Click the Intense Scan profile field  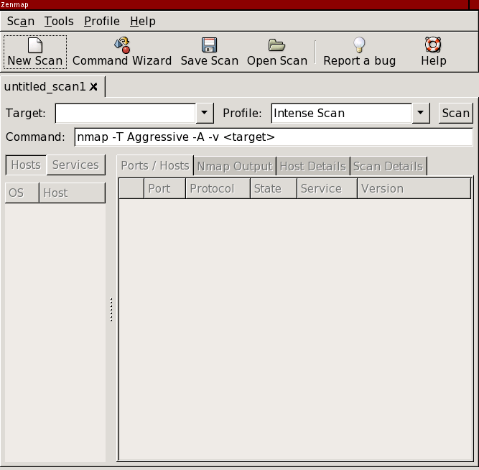coord(341,113)
